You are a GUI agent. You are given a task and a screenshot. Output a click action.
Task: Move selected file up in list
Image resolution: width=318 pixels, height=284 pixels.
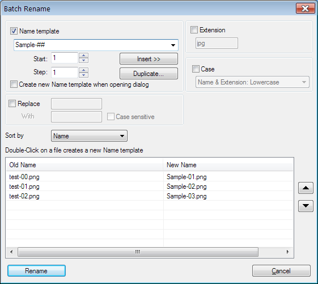click(306, 188)
